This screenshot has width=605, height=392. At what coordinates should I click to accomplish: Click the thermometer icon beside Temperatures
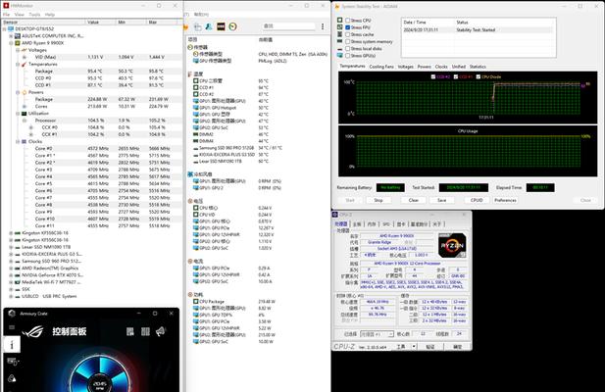[x=24, y=64]
